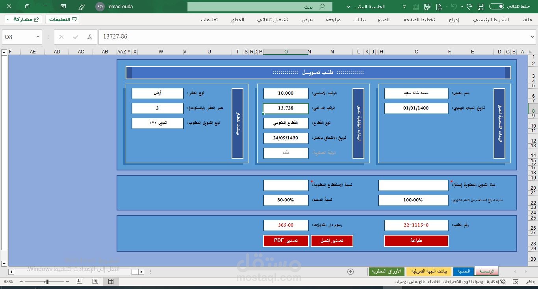
Task: Select the basic salary cell 10,000
Action: (x=286, y=93)
